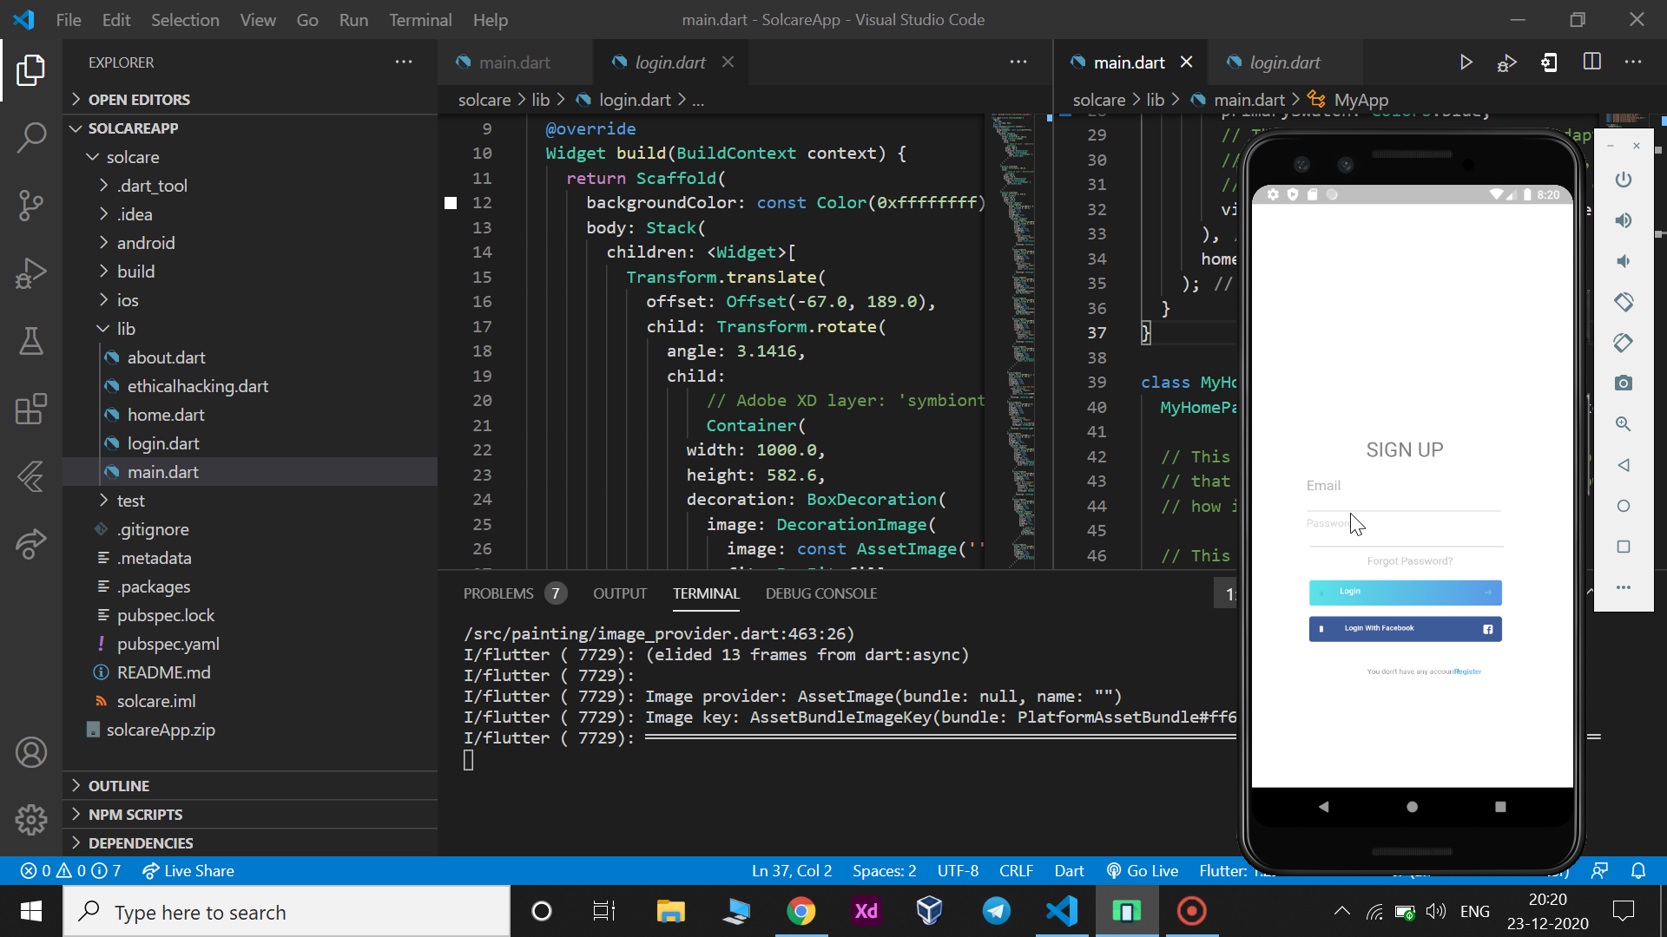
Task: Click Split Editor Right icon
Action: tap(1591, 62)
